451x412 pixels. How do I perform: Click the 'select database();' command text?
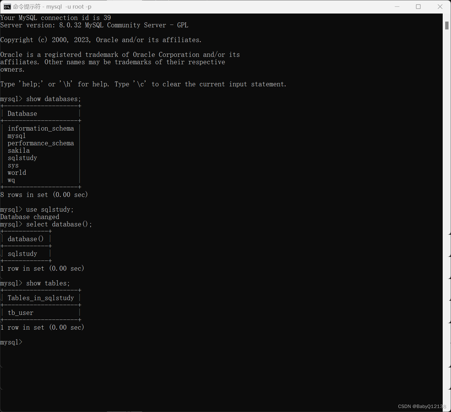59,224
